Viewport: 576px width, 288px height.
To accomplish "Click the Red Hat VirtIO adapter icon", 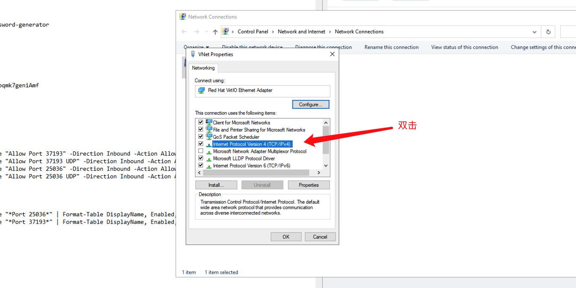I will (201, 90).
